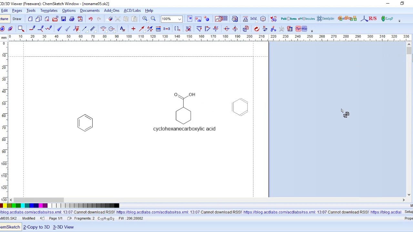The image size is (413, 232).
Task: Pick the magenta color swatch
Action: [41, 206]
